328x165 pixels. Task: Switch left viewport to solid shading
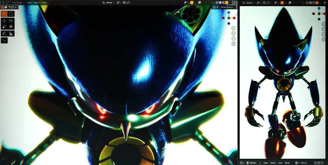(x=220, y=2)
